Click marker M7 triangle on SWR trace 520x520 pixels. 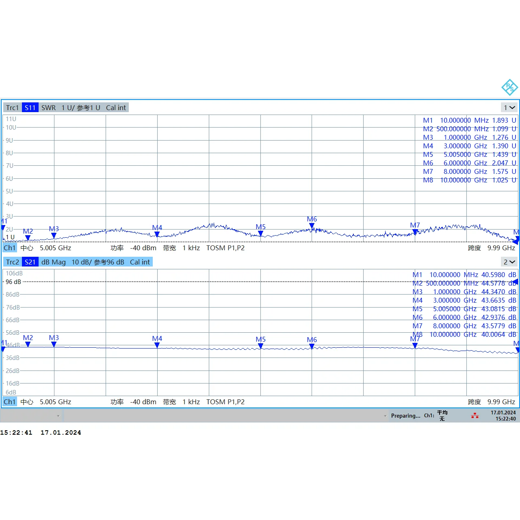(x=415, y=232)
